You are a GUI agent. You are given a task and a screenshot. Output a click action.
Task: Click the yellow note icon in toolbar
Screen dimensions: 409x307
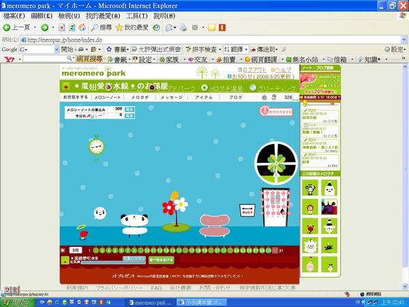click(211, 27)
